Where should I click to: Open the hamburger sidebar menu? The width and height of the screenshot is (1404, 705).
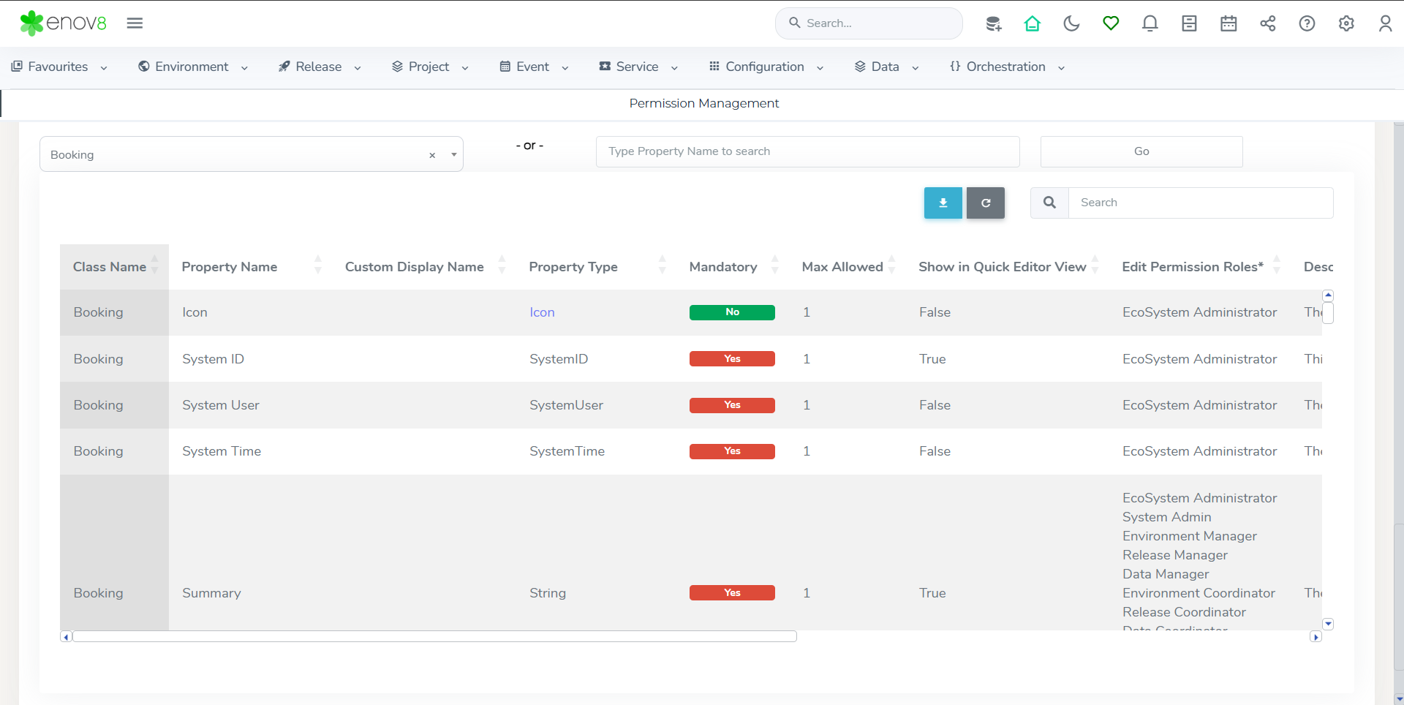coord(135,23)
